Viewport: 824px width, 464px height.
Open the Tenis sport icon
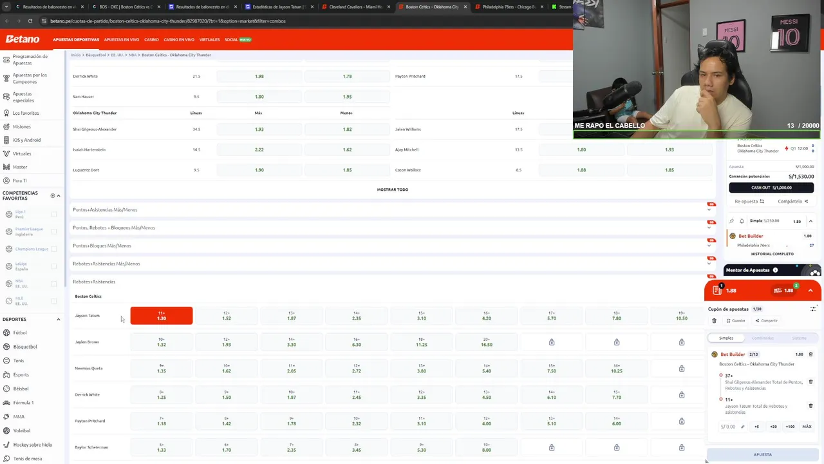[6, 361]
